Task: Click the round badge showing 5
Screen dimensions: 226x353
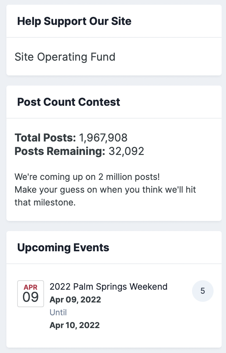Action: pos(202,291)
